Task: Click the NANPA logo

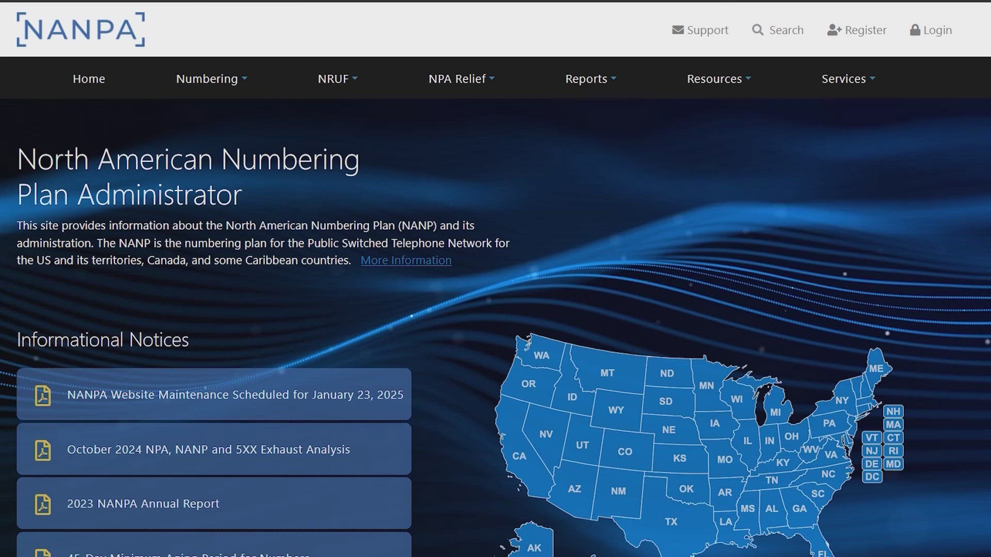Action: click(x=81, y=29)
